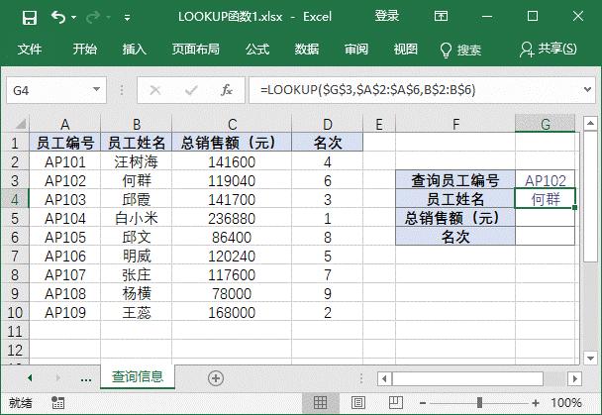Open the 视图 ribbon tab
This screenshot has height=415, width=602.
[405, 50]
